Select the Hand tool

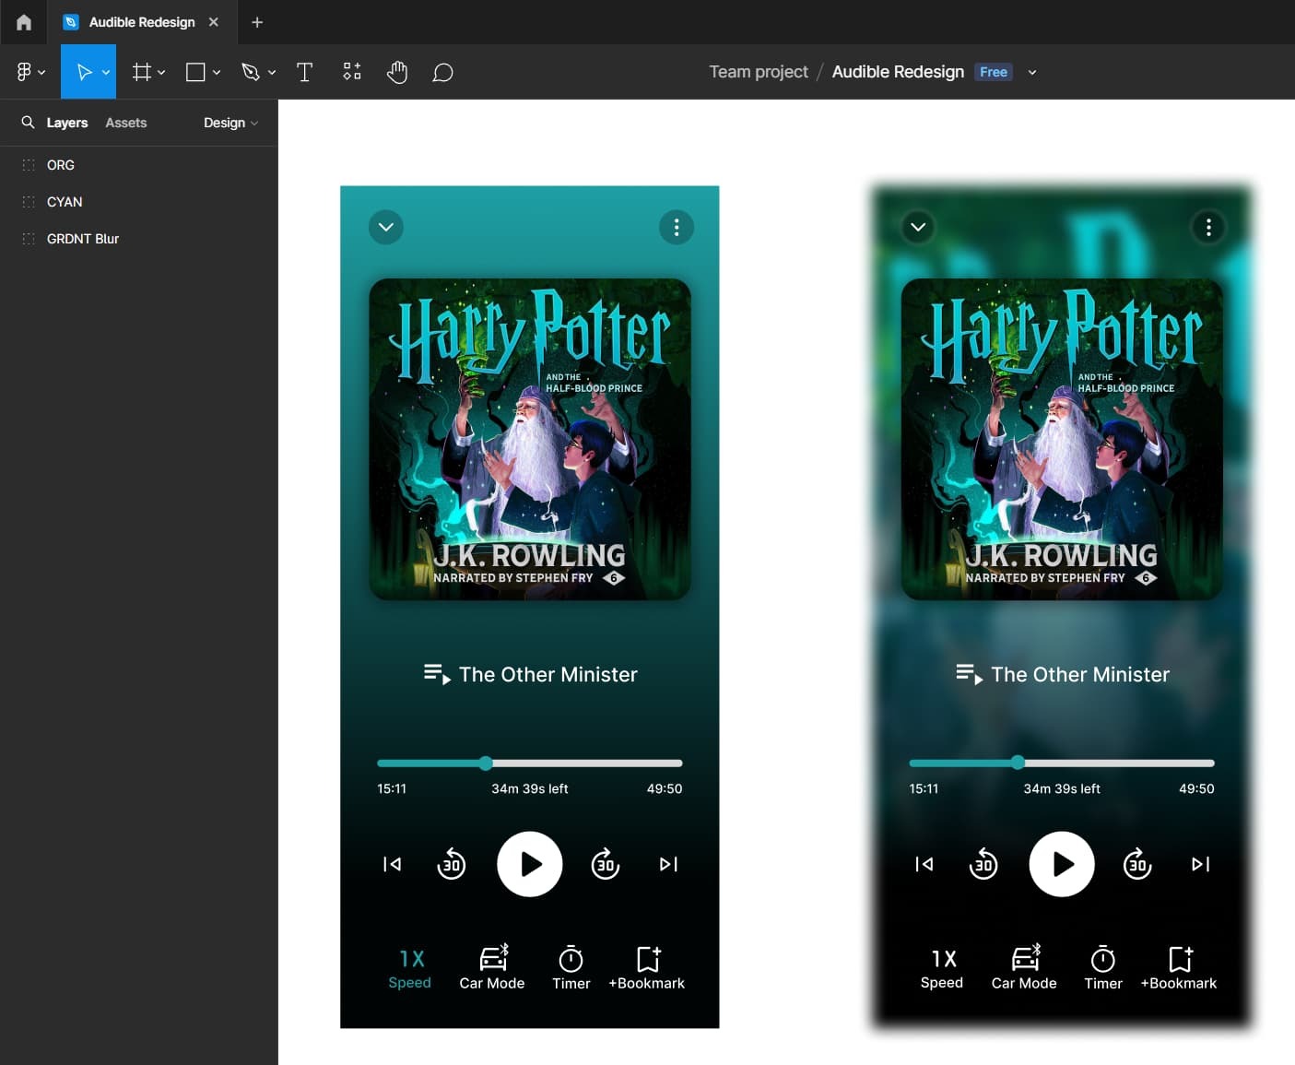[397, 72]
